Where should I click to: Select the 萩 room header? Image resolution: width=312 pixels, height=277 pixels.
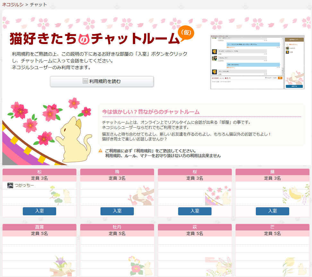pos(195,227)
